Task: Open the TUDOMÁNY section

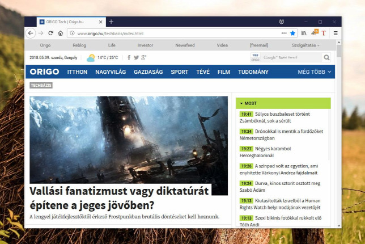Action: point(253,71)
